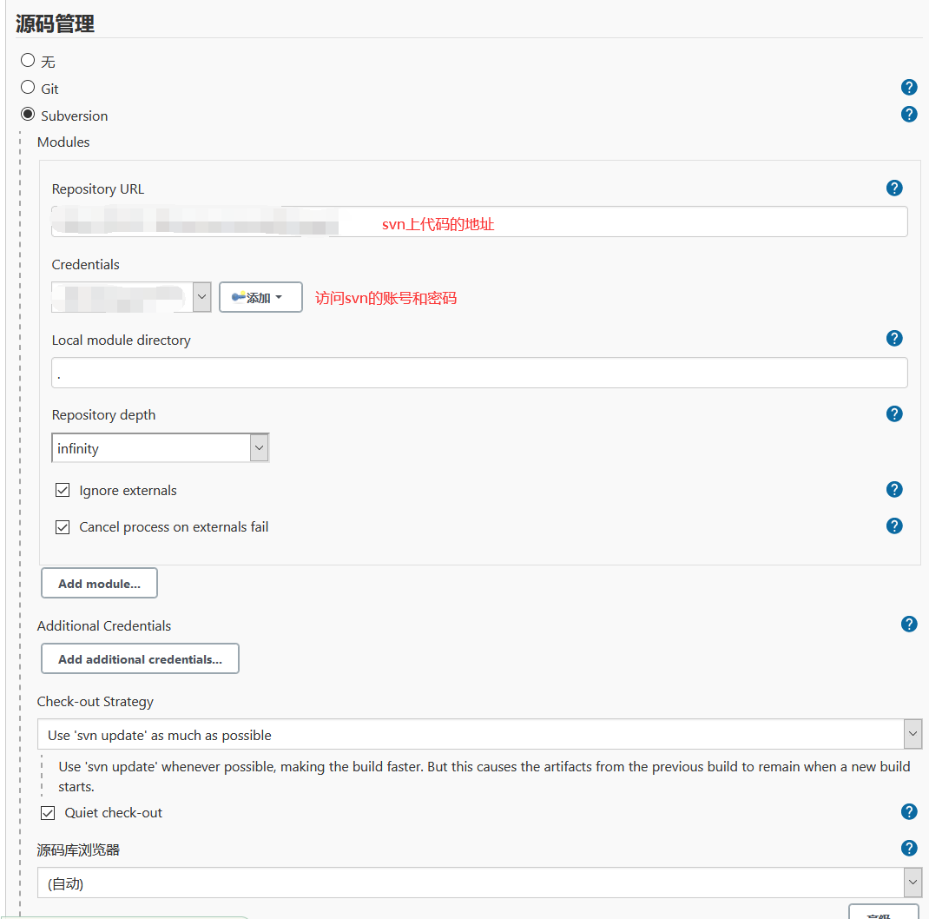Focus the Local module directory field
Image resolution: width=929 pixels, height=919 pixels.
tap(479, 373)
